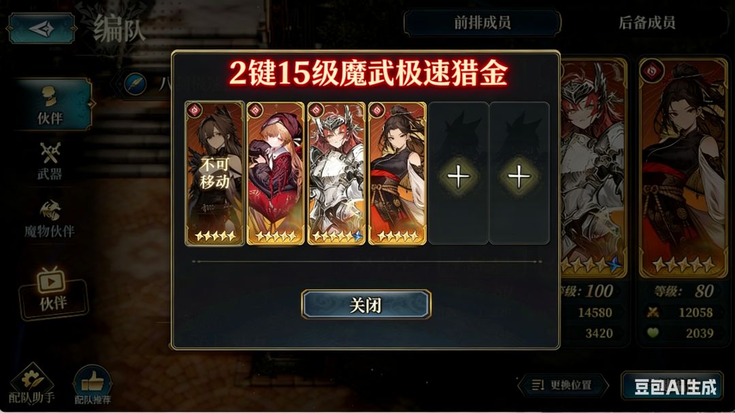Close the dialog with 关闭 button
Viewport: 735px width, 413px height.
point(365,304)
